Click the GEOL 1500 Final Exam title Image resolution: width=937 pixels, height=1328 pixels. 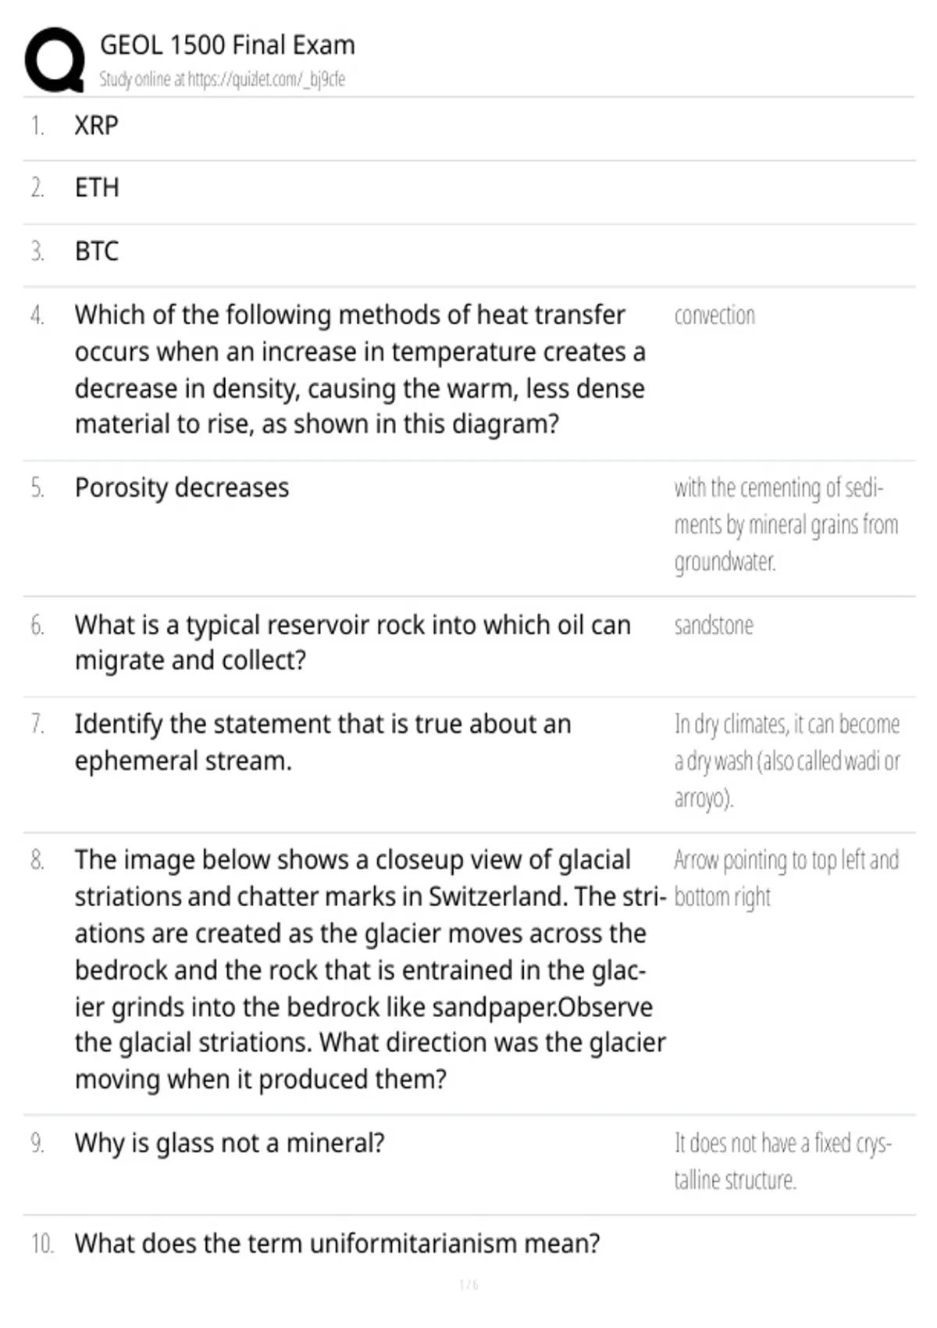[x=227, y=45]
